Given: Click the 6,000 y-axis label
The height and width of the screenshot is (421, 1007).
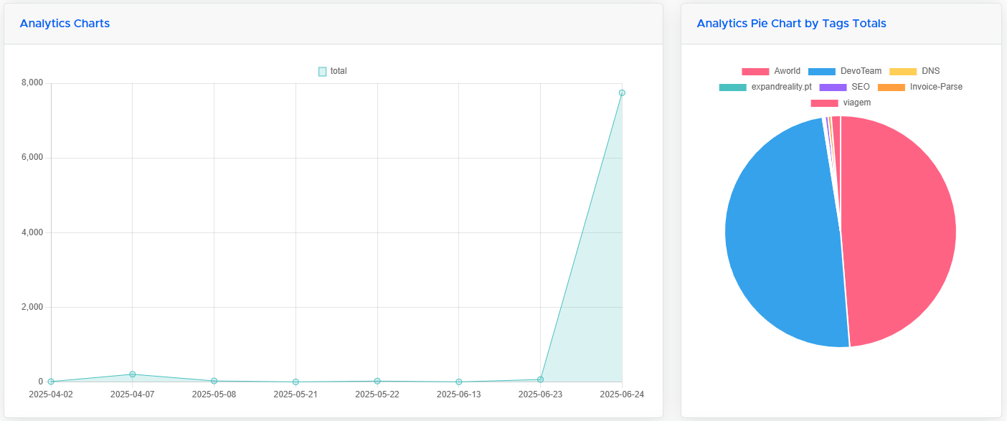Looking at the screenshot, I should [32, 158].
